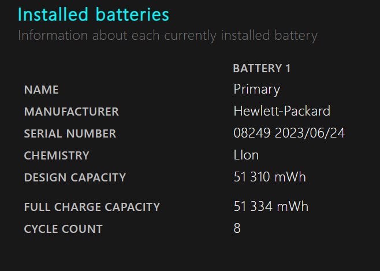Image resolution: width=380 pixels, height=271 pixels.
Task: Select the battery information subtitle text
Action: (167, 36)
